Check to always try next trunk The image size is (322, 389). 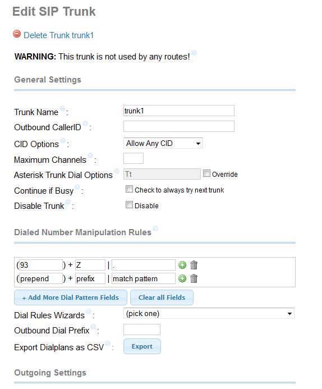(x=129, y=189)
